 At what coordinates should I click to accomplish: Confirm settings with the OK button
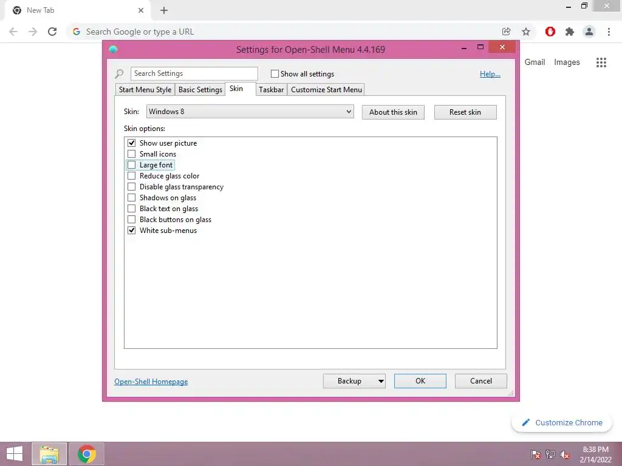(x=420, y=381)
